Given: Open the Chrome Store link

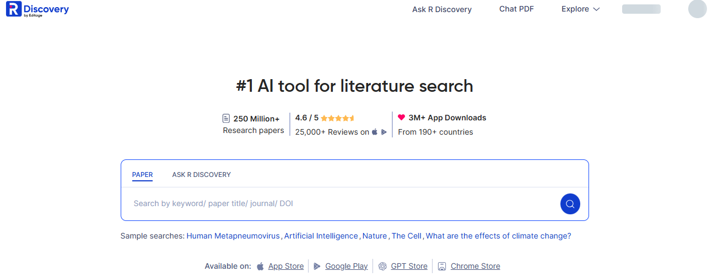Looking at the screenshot, I should pyautogui.click(x=476, y=266).
